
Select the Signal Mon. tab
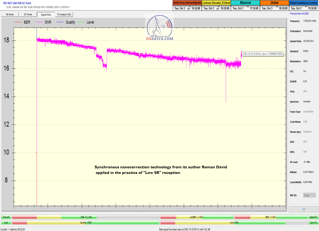pos(46,15)
